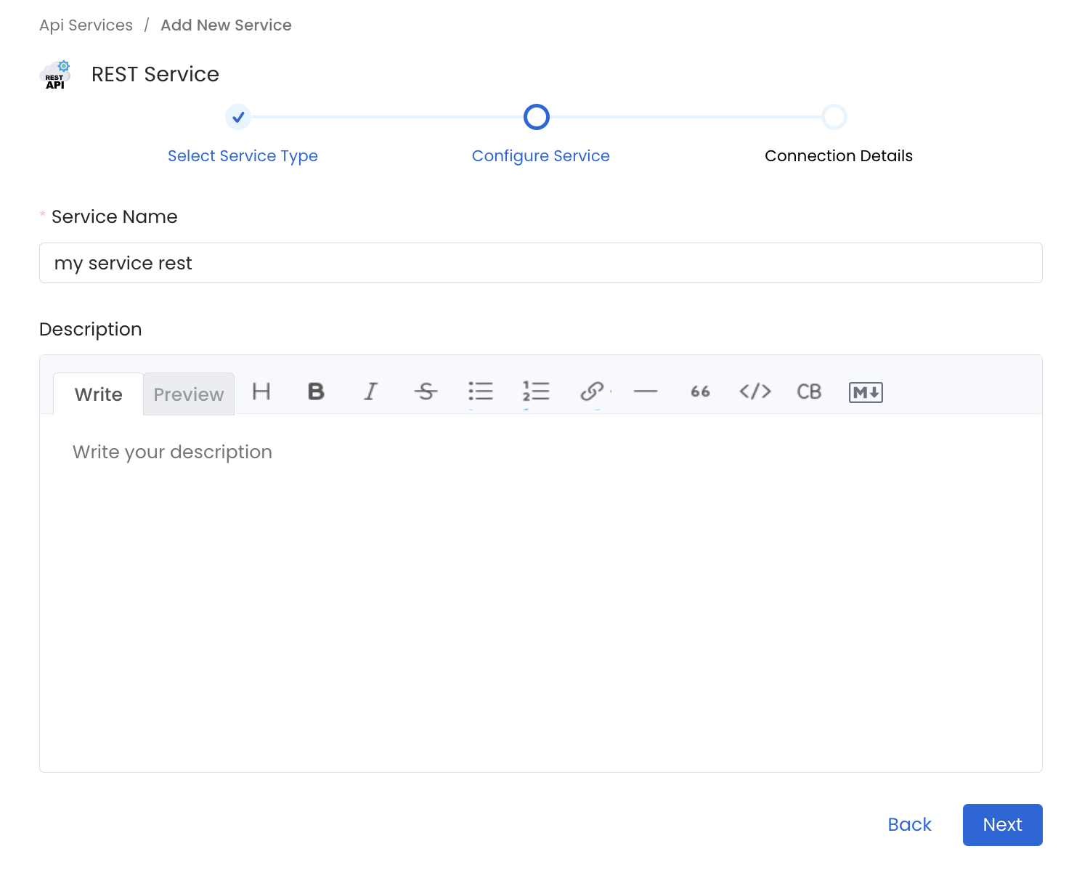Click inside the Service Name field
The image size is (1082, 870).
coord(540,263)
